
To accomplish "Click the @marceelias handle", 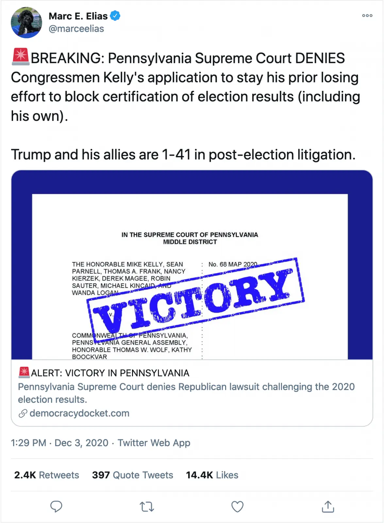I will click(x=76, y=29).
